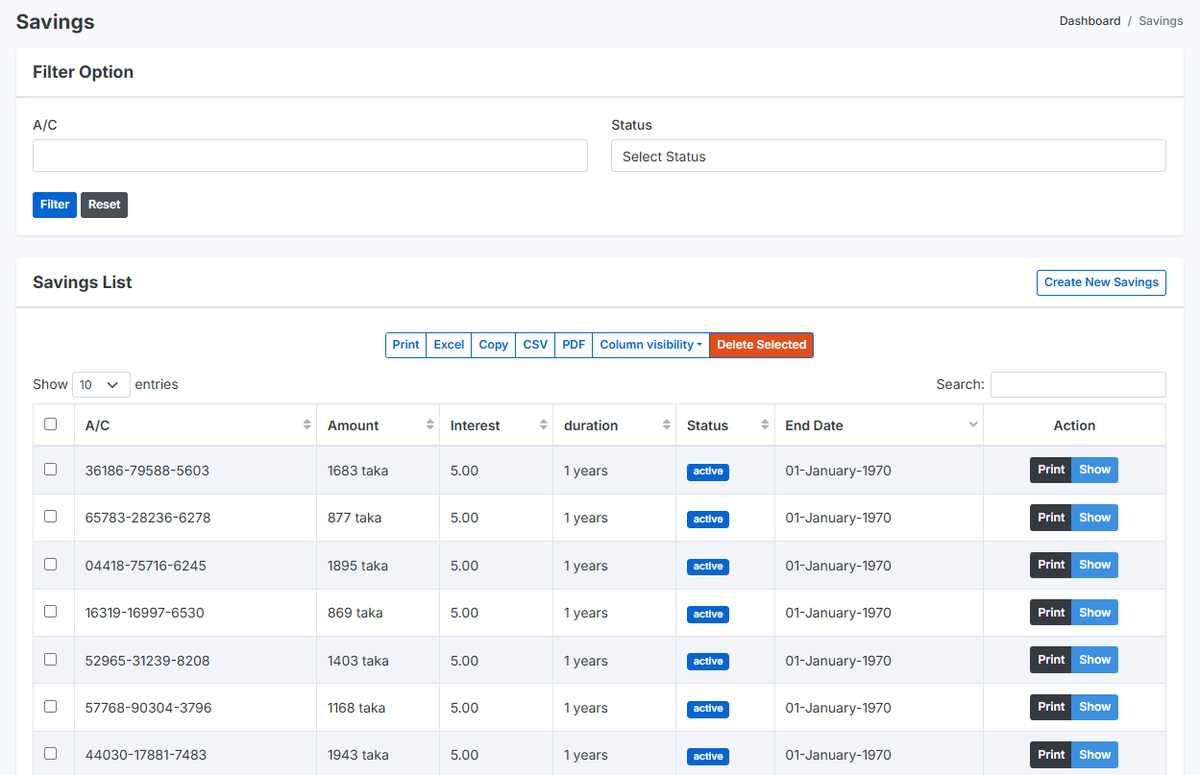The width and height of the screenshot is (1200, 775).
Task: Print the record for 44030-17881-7483
Action: click(x=1051, y=755)
